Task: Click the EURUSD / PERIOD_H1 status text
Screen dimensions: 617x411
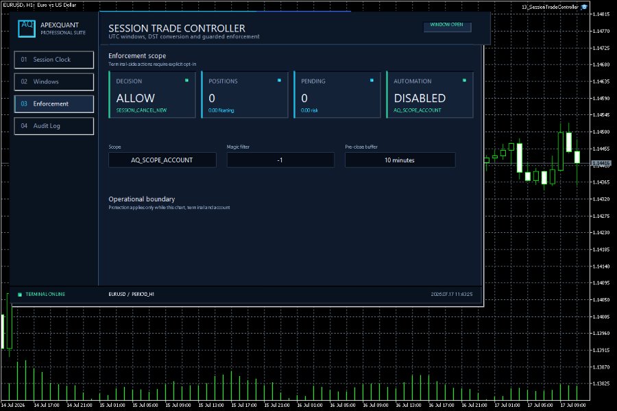Action: pos(132,294)
